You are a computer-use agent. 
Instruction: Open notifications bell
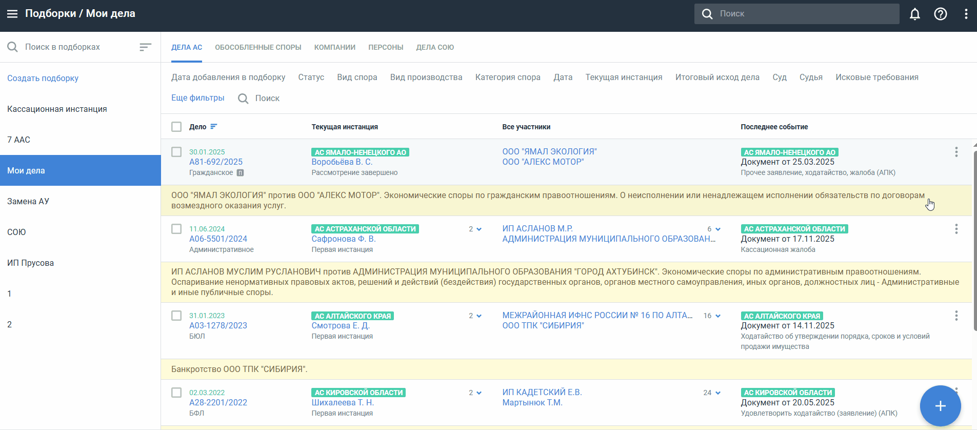914,14
